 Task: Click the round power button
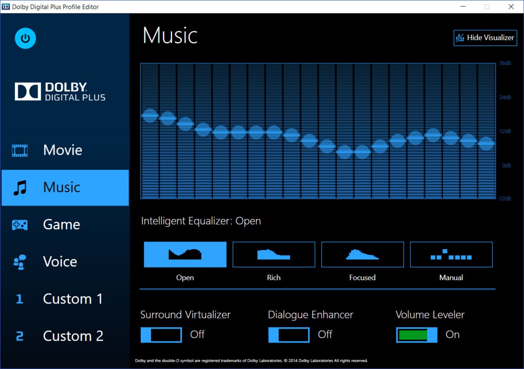tap(26, 38)
